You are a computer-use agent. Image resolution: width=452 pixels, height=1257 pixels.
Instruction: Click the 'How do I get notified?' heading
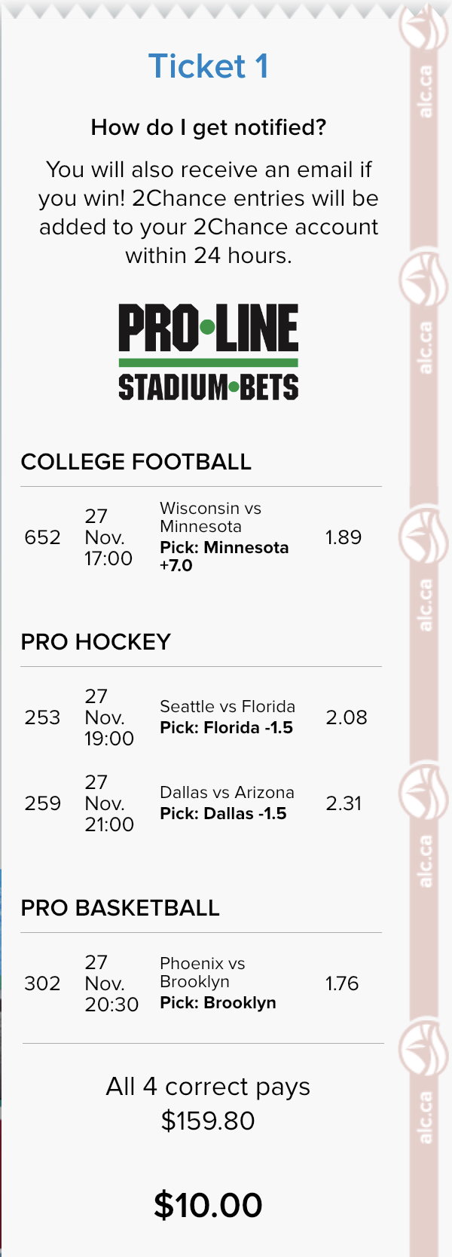click(209, 127)
